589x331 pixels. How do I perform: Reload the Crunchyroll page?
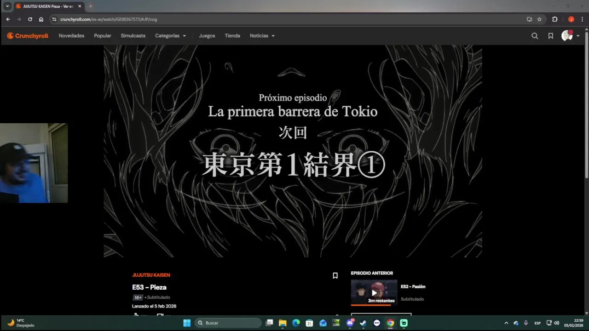coord(30,19)
